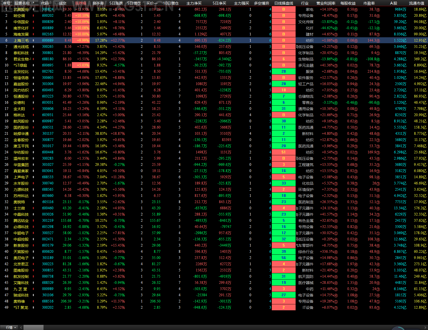Click the 股票名称 column header
The width and height of the screenshot is (428, 330).
coord(22,3)
